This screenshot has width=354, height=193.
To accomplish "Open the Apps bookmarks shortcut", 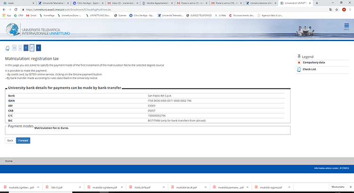I will click(x=7, y=15).
